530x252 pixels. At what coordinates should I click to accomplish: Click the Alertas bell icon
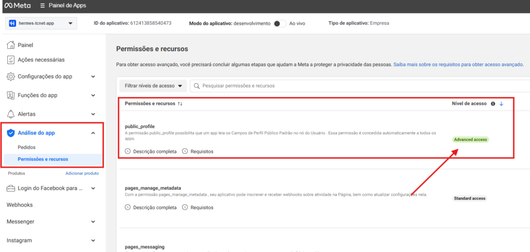click(11, 114)
